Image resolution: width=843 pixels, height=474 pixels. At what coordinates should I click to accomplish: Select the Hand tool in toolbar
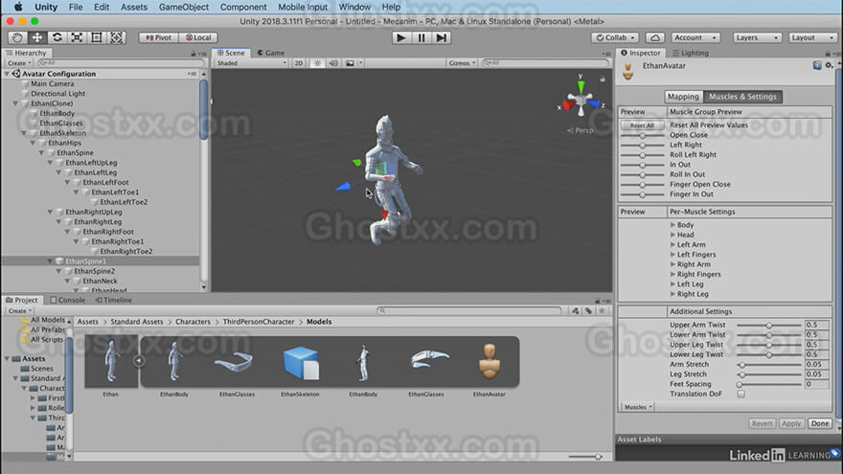coord(17,37)
